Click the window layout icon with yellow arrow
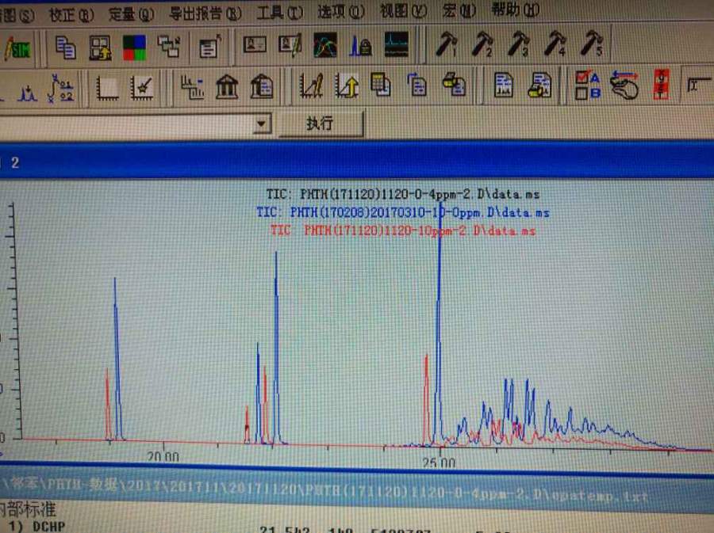 [x=100, y=48]
